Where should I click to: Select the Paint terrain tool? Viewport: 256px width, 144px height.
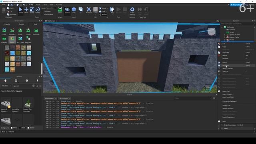pyautogui.click(x=12, y=40)
